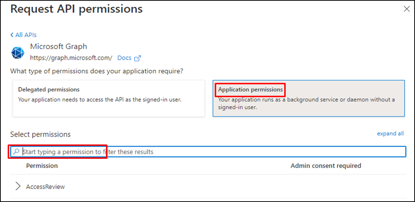Screen dimensions: 415x202
Task: Click the Select permissions heading
Action: 41,135
